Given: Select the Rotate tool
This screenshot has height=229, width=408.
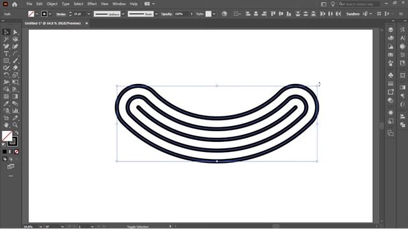Looking at the screenshot, I should pyautogui.click(x=6, y=75).
